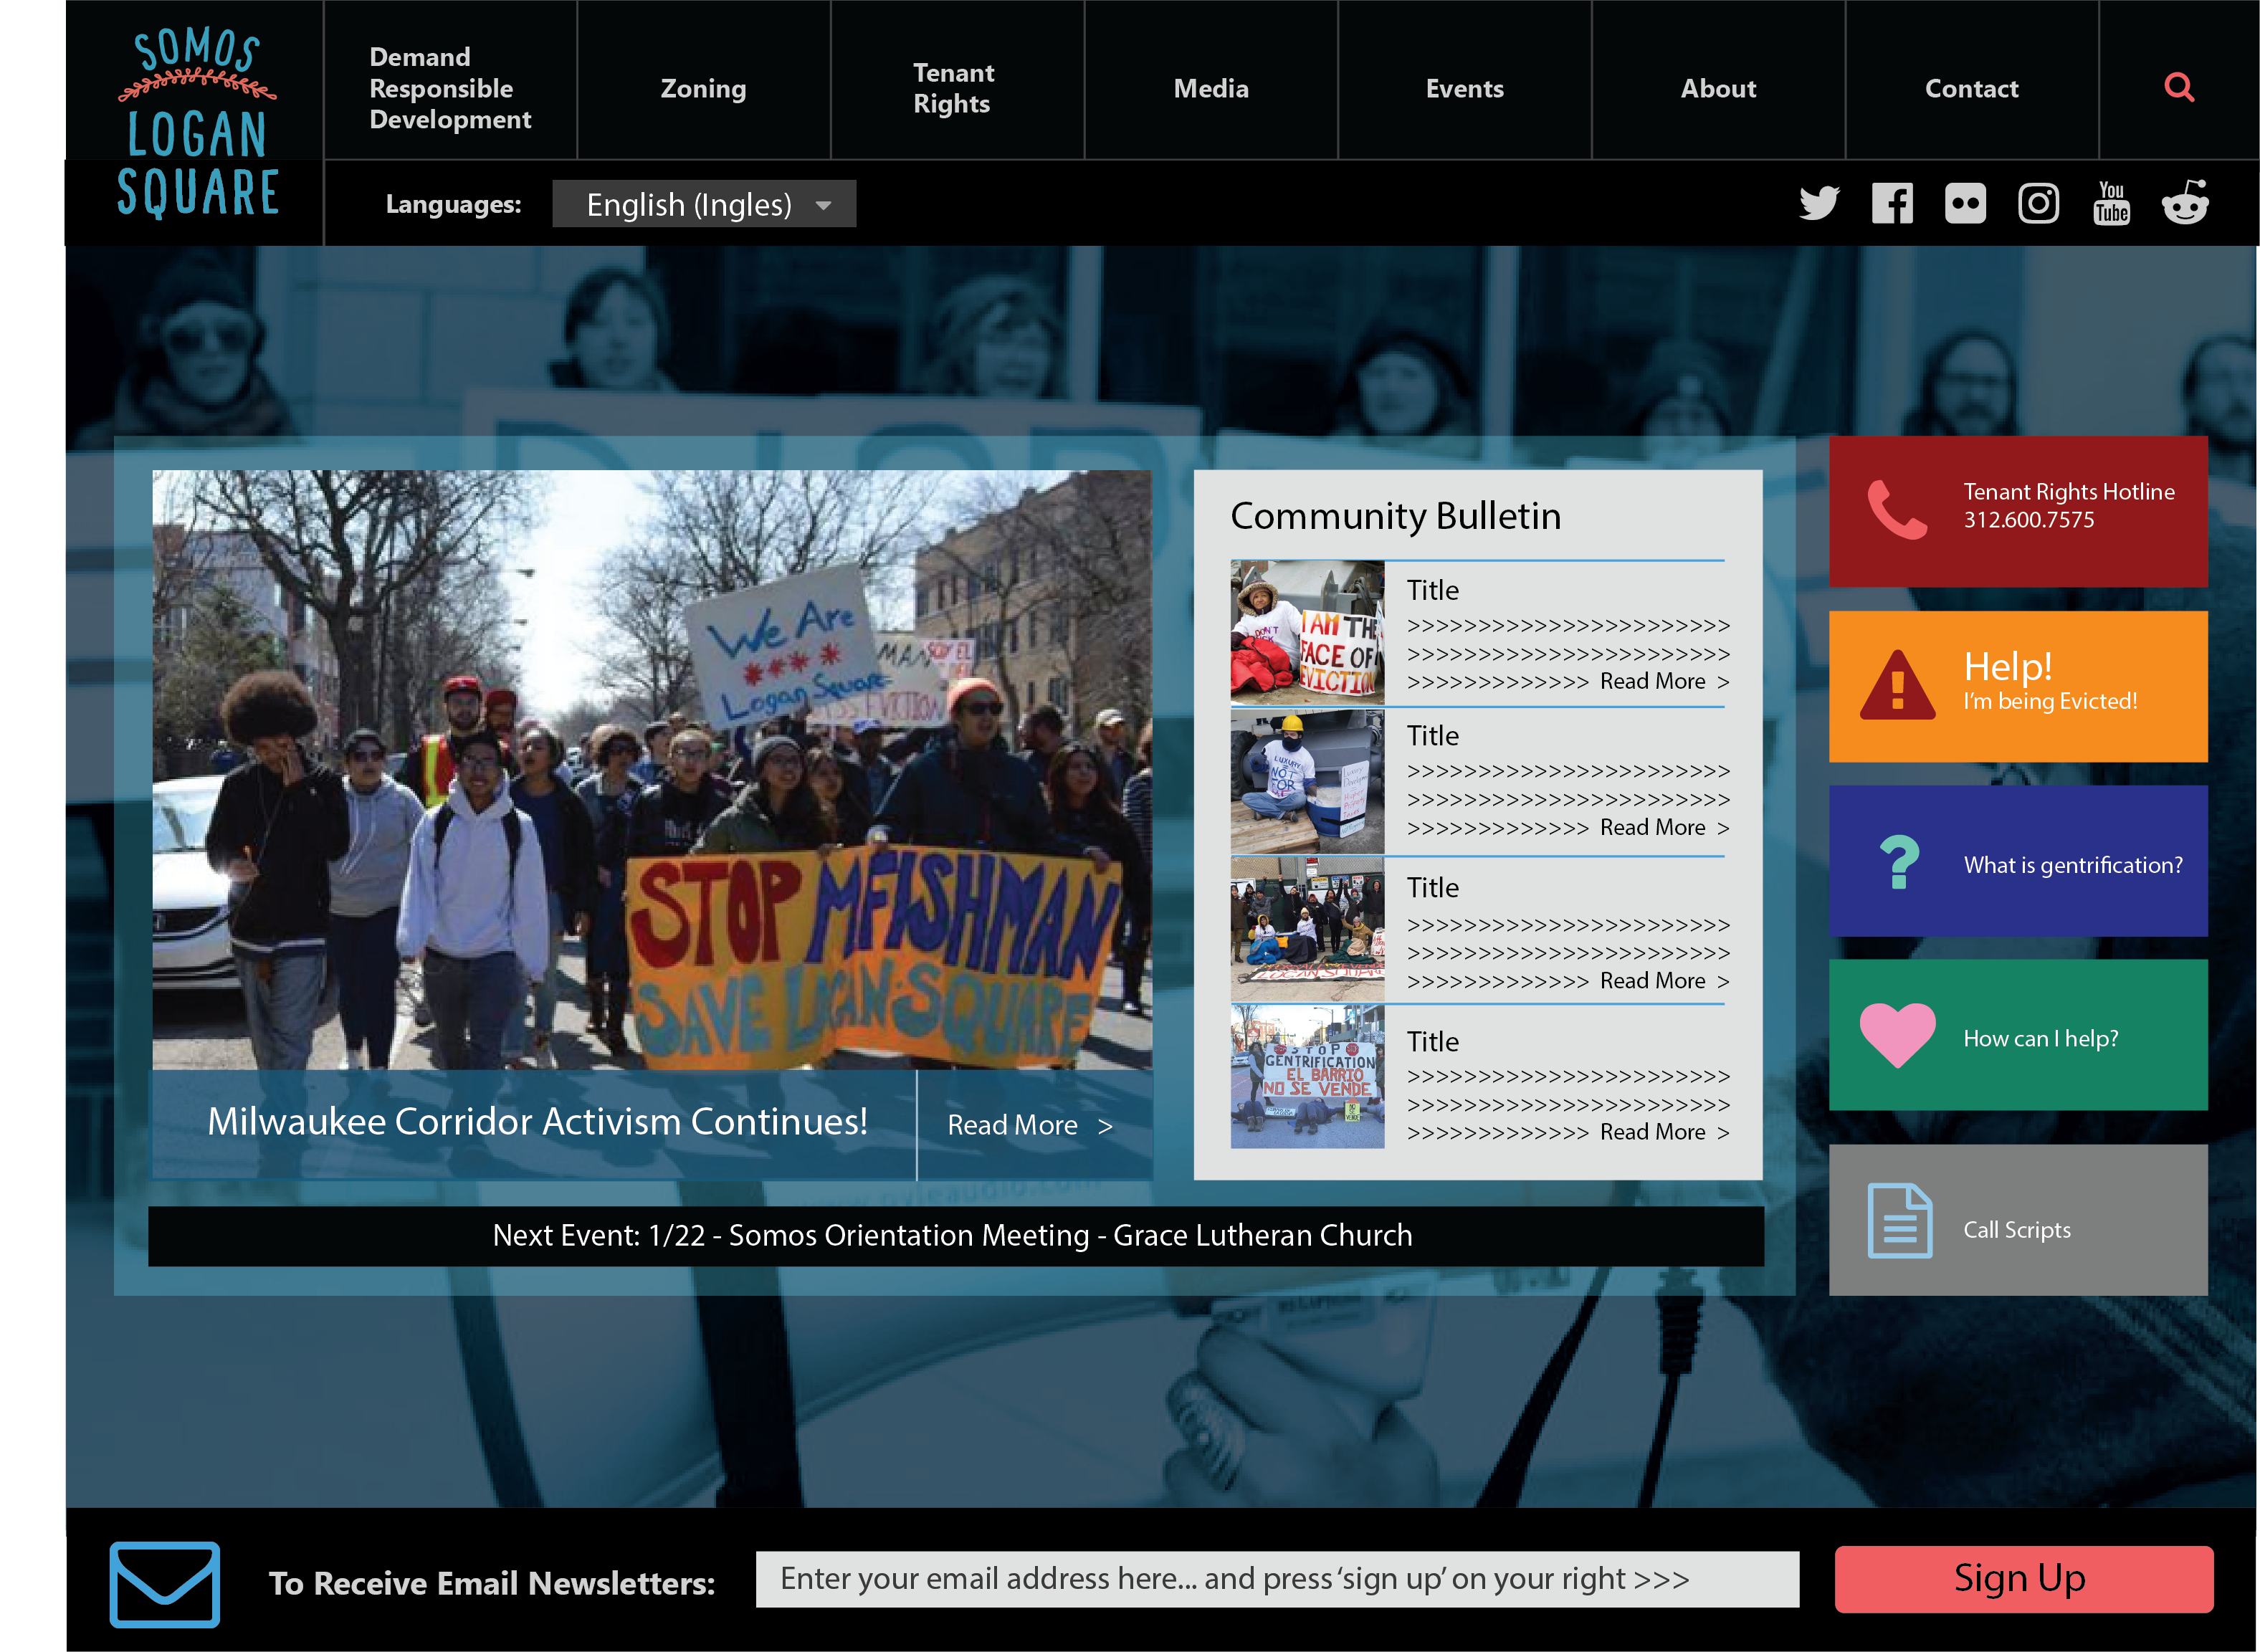This screenshot has width=2260, height=1652.
Task: Open the YouTube social icon
Action: tap(2111, 204)
